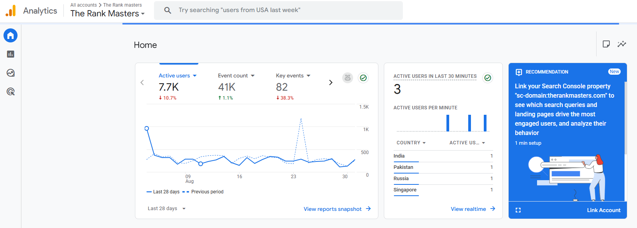
Task: Open the Last 28 days date range dropdown
Action: pos(167,209)
